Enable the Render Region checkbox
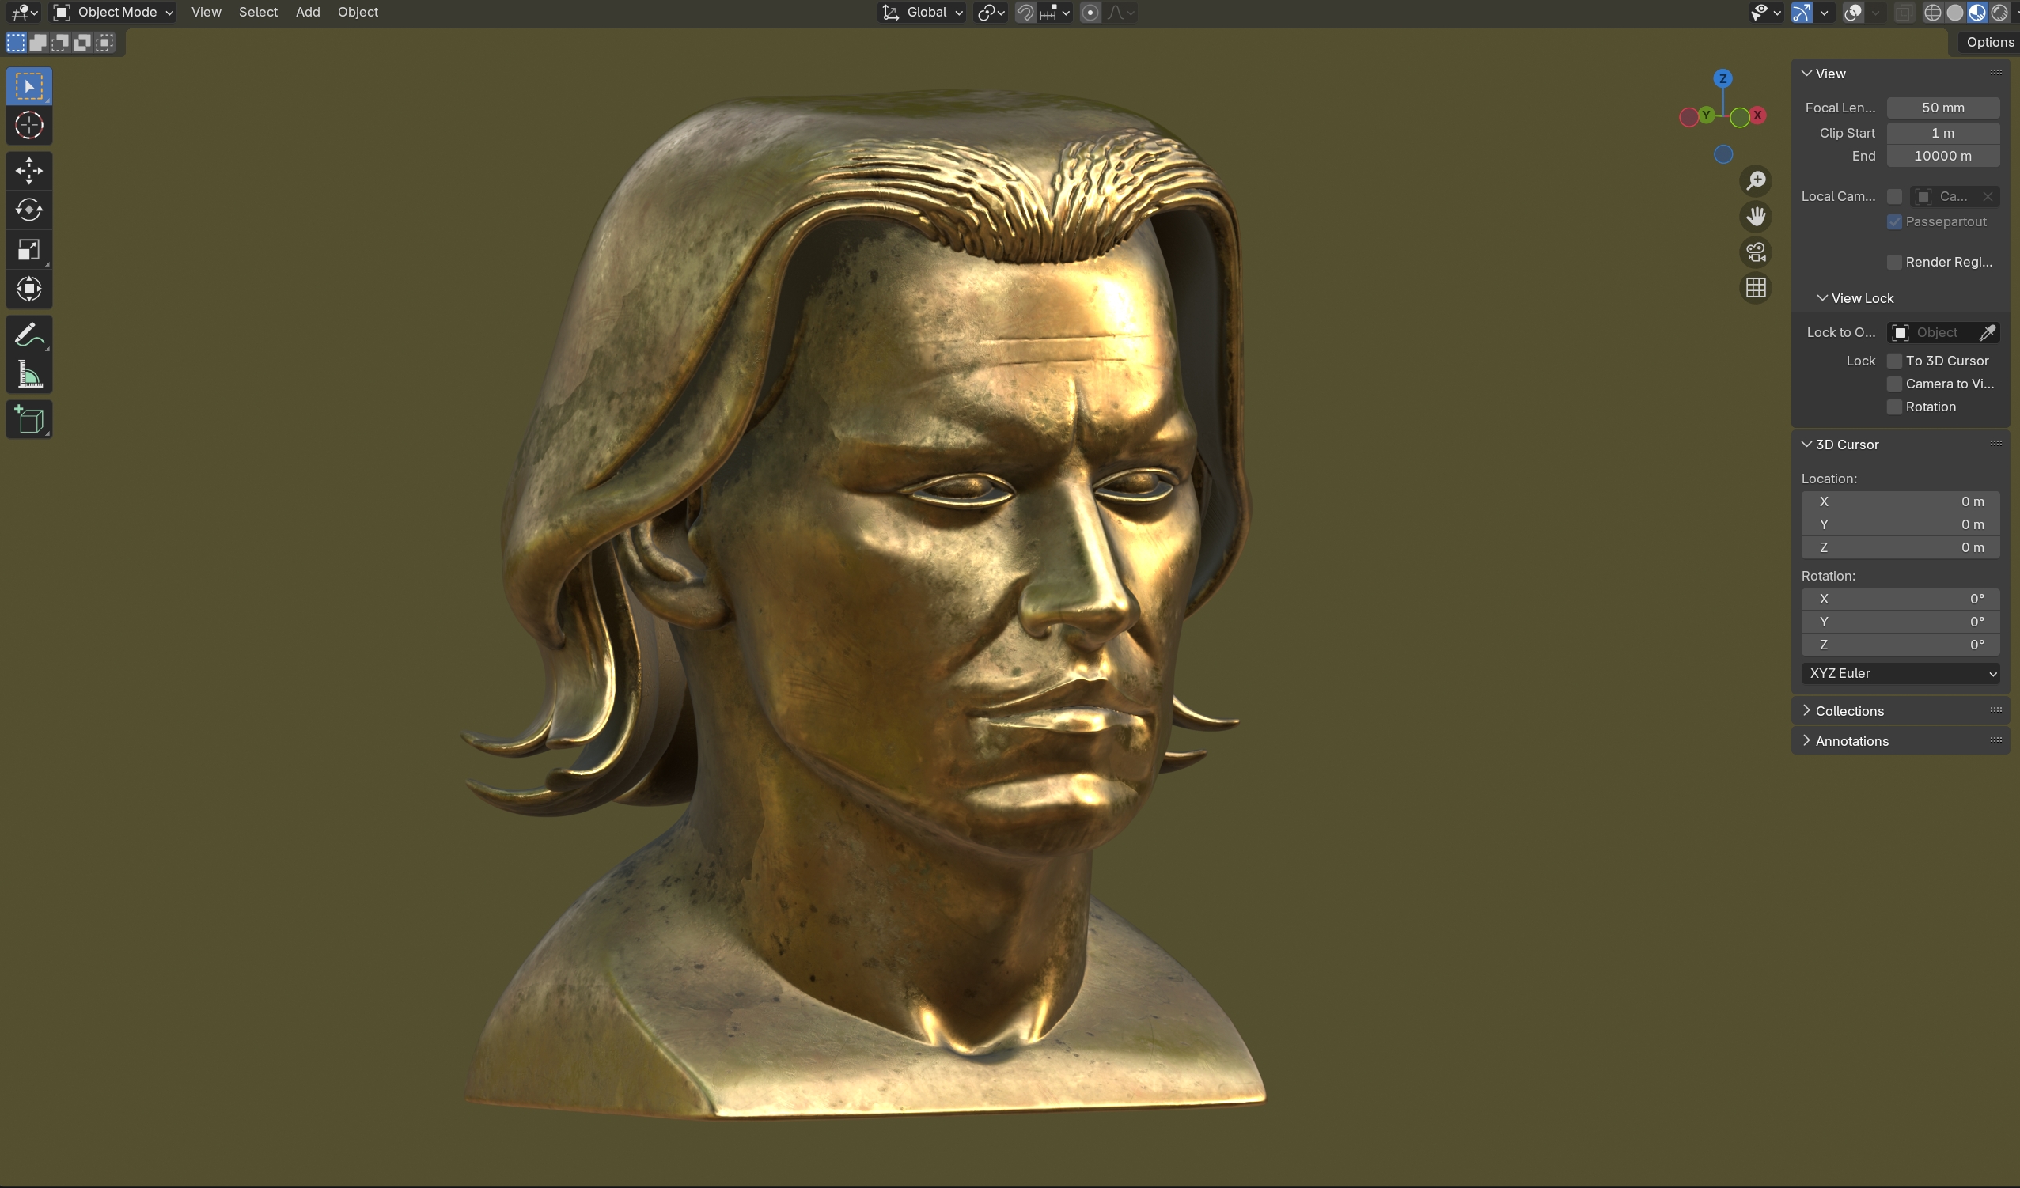 1894,263
